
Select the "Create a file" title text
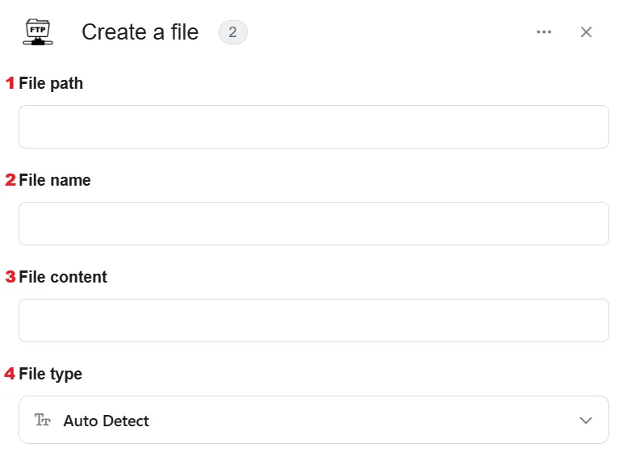tap(140, 32)
